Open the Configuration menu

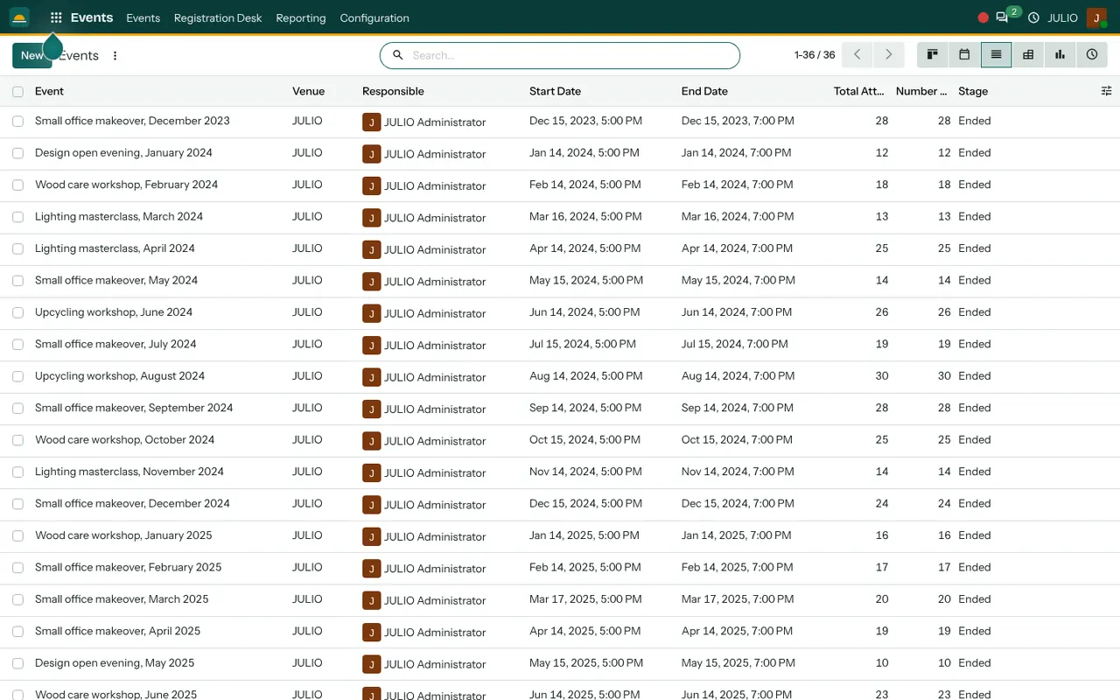[374, 17]
